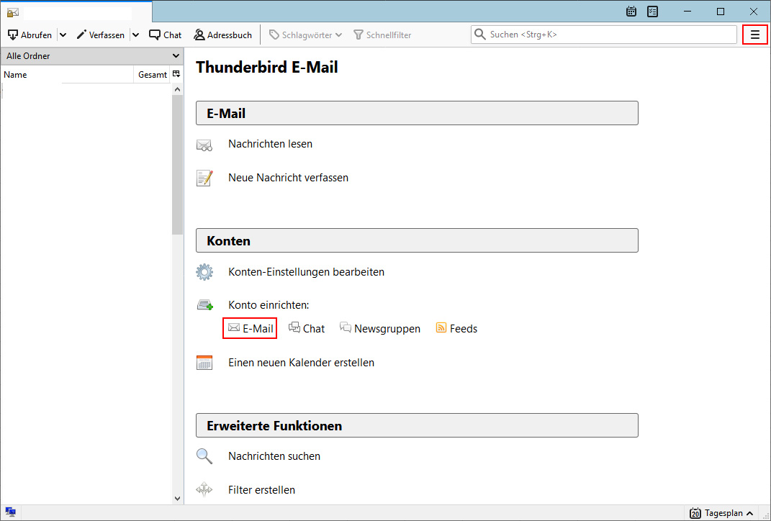Click the folder pane scrollbar thumb

[178, 165]
